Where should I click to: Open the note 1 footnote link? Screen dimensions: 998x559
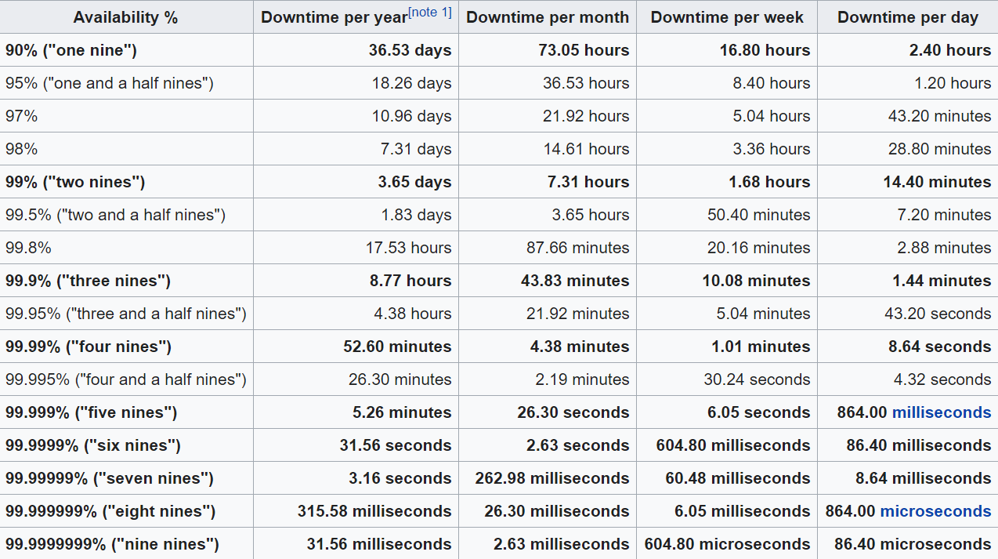[429, 10]
